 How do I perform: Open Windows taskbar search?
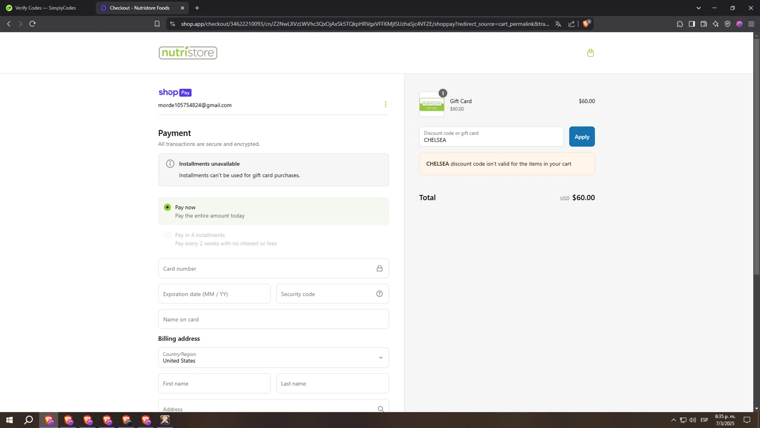click(x=29, y=420)
